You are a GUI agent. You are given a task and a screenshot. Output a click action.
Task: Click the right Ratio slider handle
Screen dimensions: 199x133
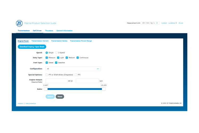click(x=104, y=89)
